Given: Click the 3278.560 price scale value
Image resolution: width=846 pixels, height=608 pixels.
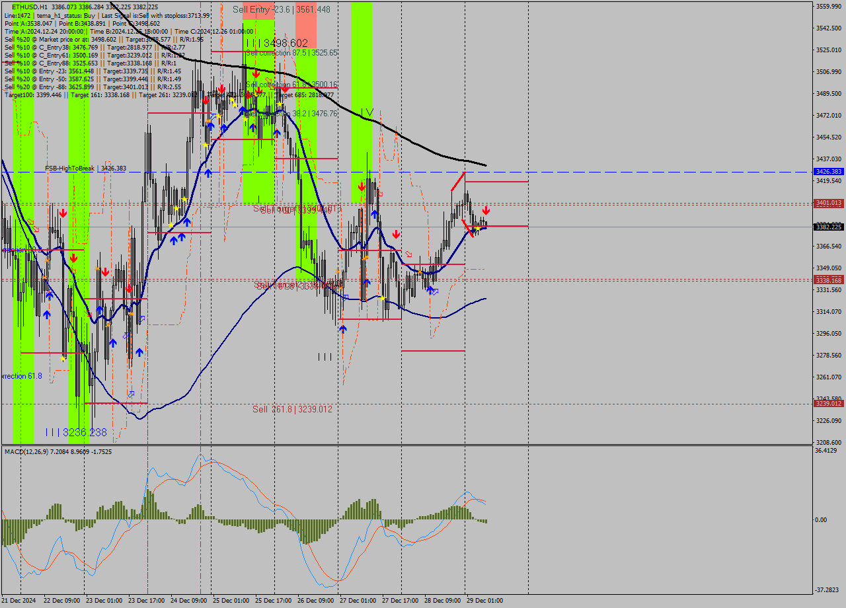Looking at the screenshot, I should 828,355.
